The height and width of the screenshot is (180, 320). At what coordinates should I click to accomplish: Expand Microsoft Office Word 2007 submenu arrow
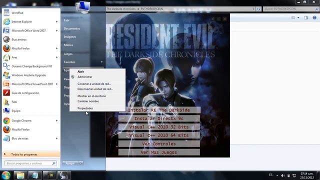click(x=56, y=30)
